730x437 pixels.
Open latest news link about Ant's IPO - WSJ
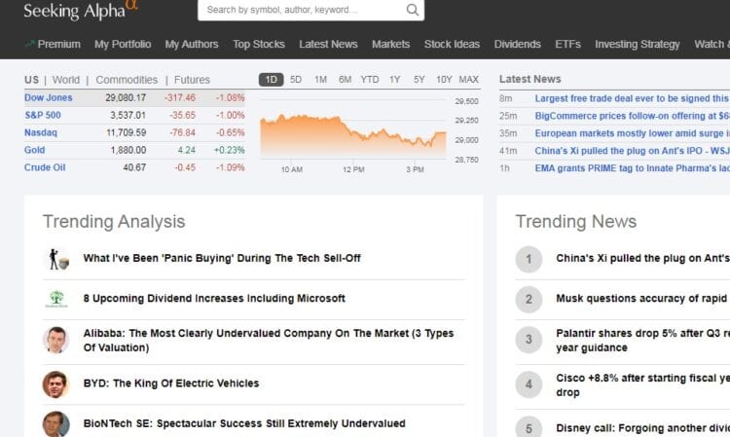632,151
